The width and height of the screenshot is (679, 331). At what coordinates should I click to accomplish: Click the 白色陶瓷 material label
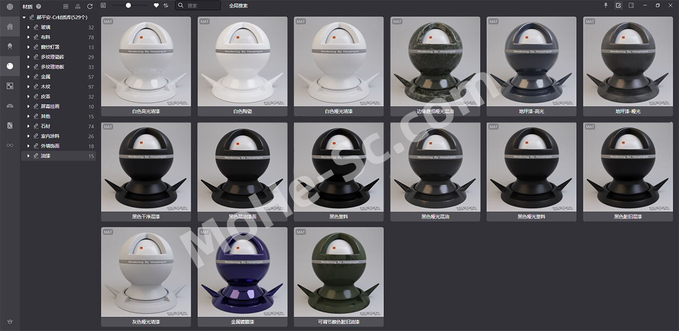(x=242, y=112)
